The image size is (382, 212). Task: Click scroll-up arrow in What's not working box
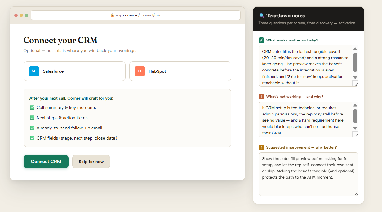355,105
